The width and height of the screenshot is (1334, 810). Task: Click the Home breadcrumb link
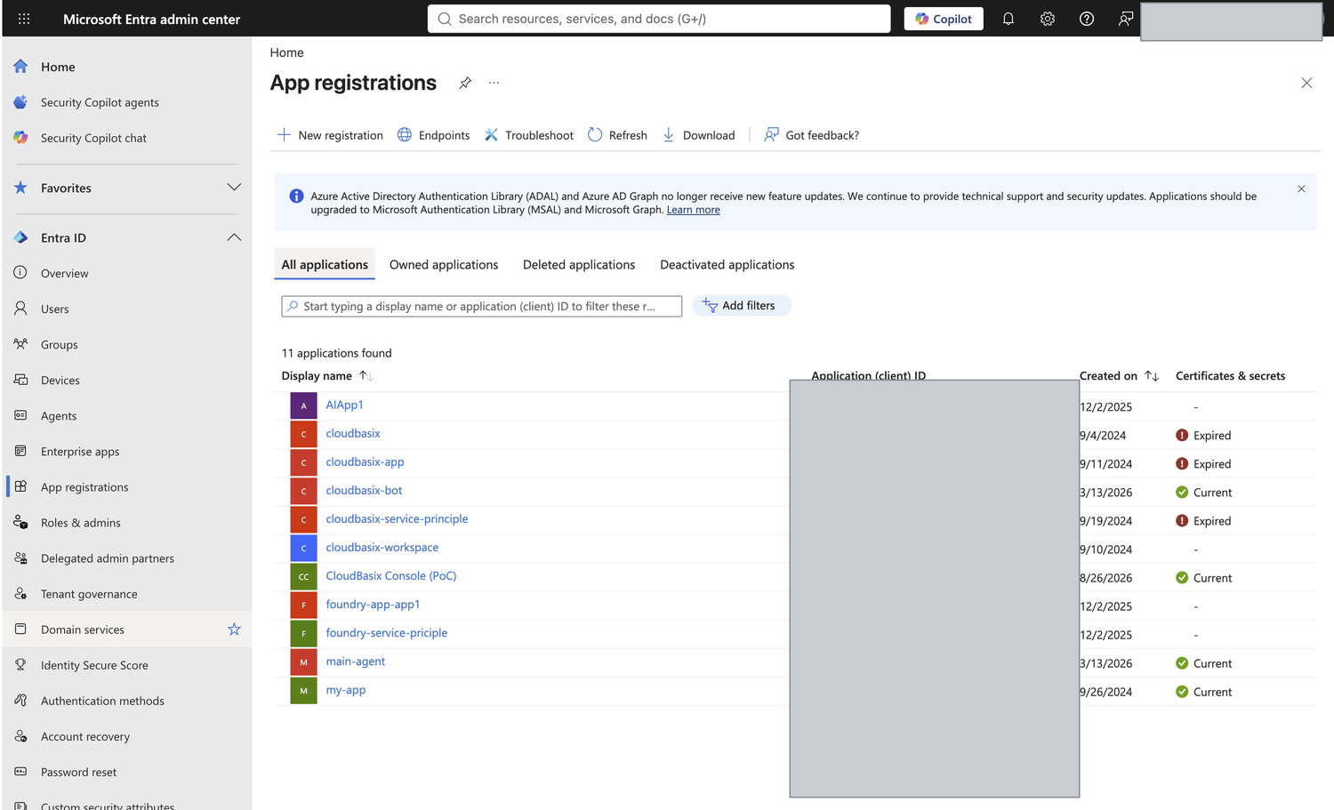[x=286, y=52]
